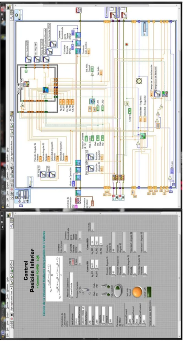This screenshot has height=344, width=187.
Task: Click the deviceName field showing EPOS2
Action: pyautogui.click(x=77, y=315)
